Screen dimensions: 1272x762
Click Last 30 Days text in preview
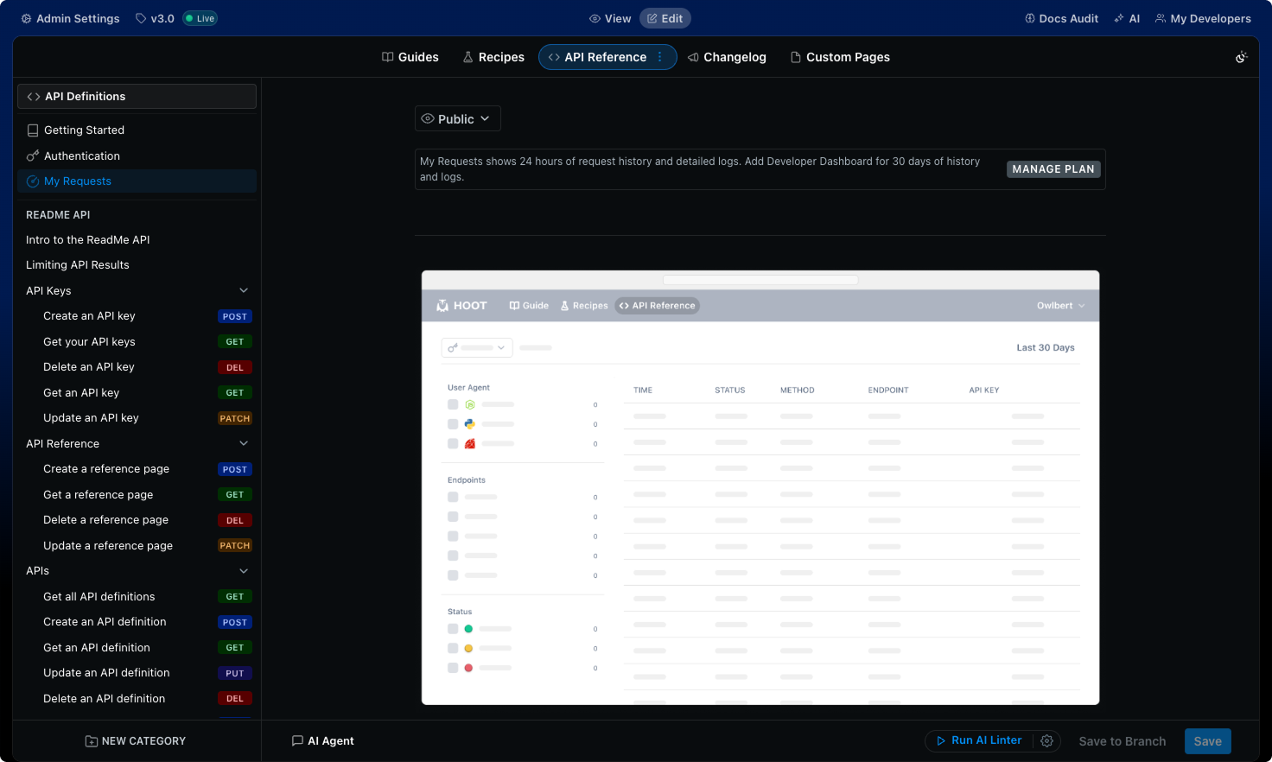(1046, 347)
